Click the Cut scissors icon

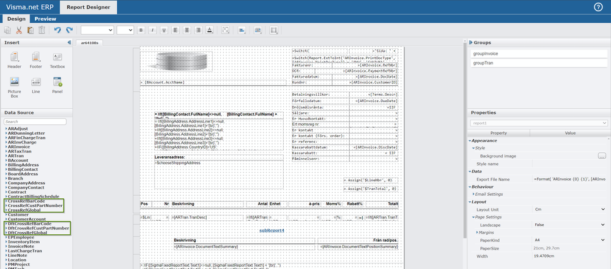tap(19, 30)
